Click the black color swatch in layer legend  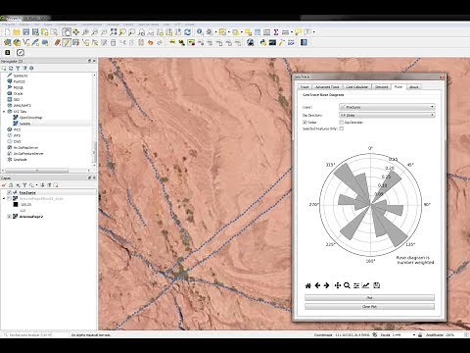pos(16,204)
